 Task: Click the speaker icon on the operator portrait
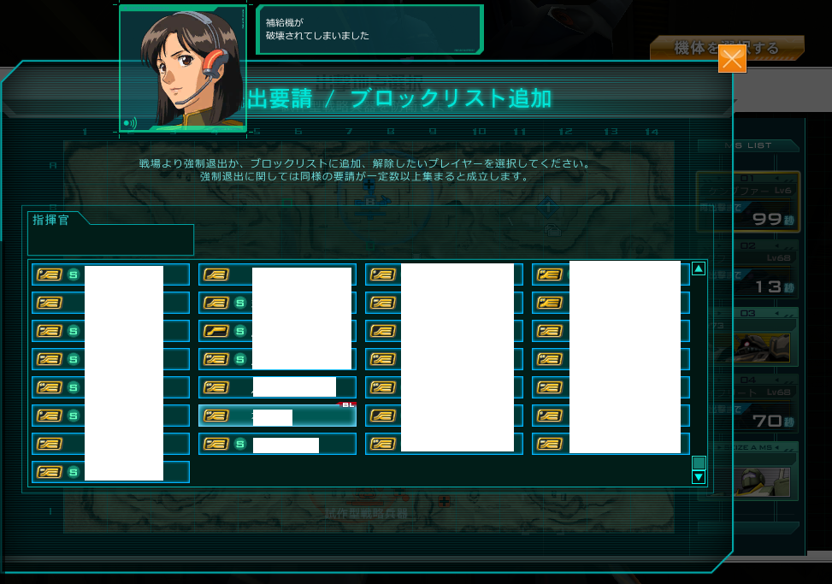(129, 123)
